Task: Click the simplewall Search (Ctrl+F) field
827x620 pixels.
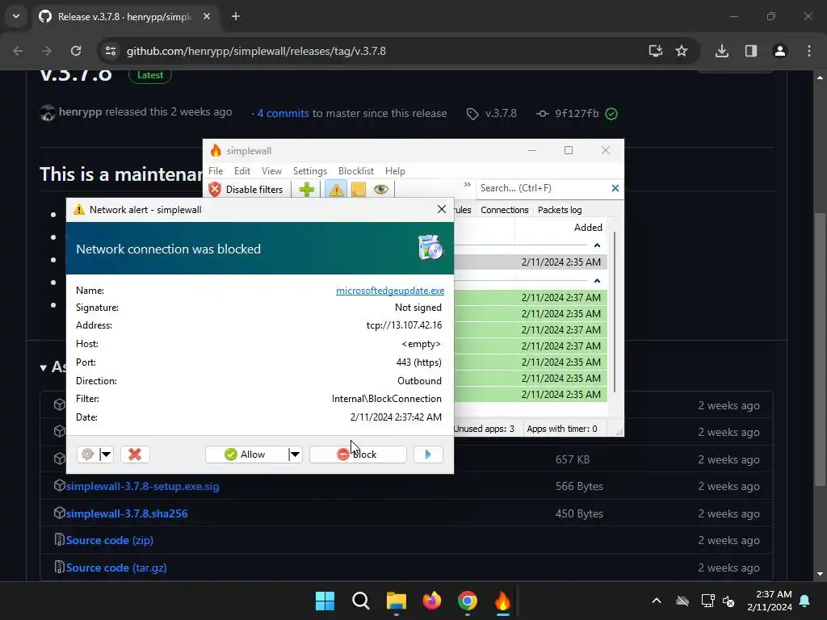Action: pyautogui.click(x=544, y=188)
